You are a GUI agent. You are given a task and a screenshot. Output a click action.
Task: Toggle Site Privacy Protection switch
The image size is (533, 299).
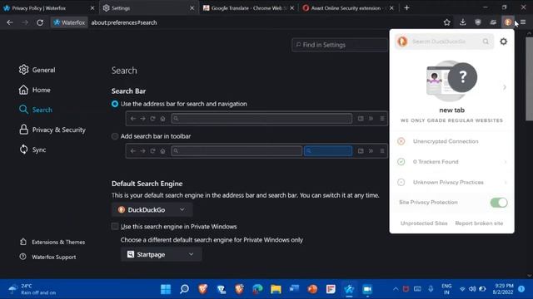coord(499,203)
